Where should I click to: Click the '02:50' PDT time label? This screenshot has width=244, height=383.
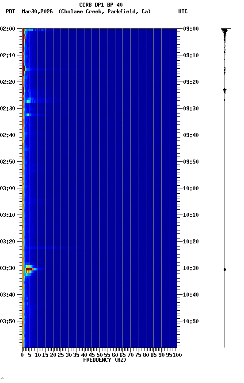point(8,162)
